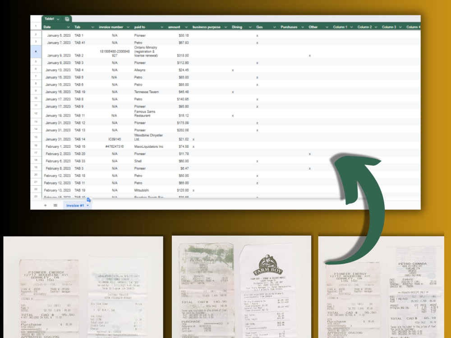The height and width of the screenshot is (338, 451).
Task: Open the business purpose column dropdown
Action: 226,27
